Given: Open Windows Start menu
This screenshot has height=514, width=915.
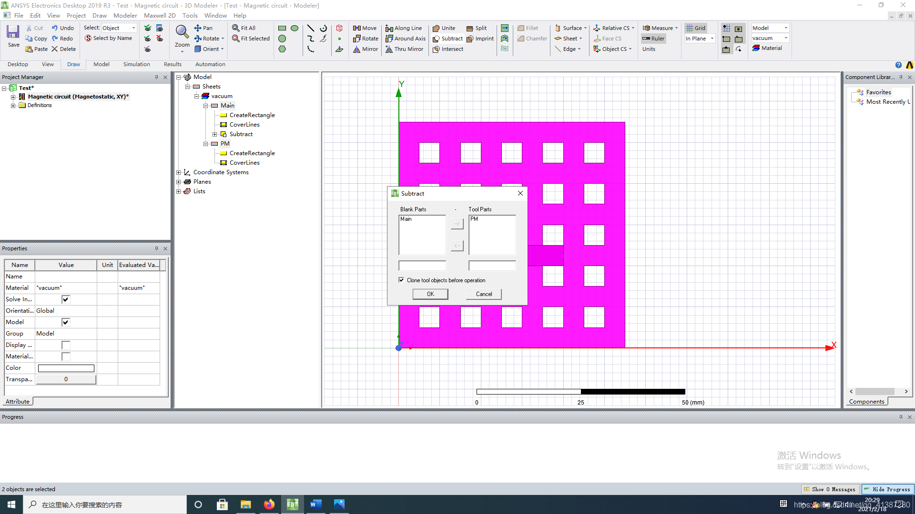Looking at the screenshot, I should coord(11,504).
